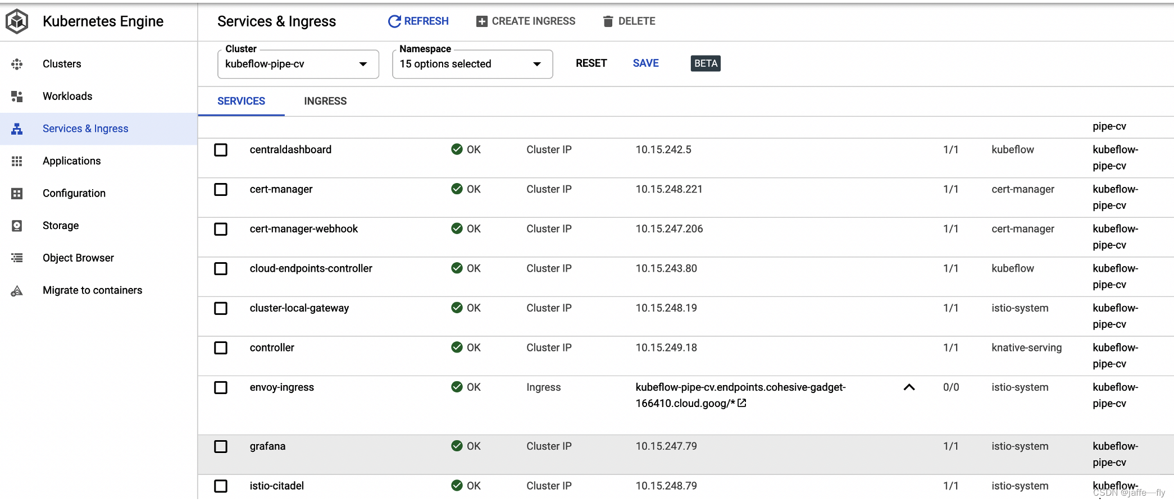Click green OK status icon for centraldashboard

pyautogui.click(x=457, y=149)
